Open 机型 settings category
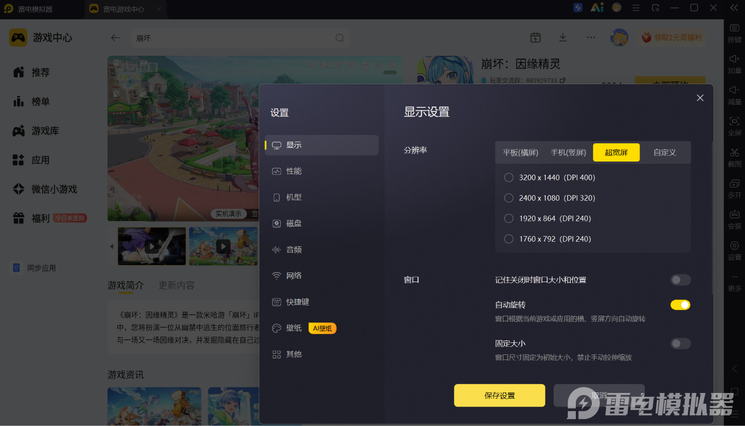This screenshot has width=745, height=426. 322,197
